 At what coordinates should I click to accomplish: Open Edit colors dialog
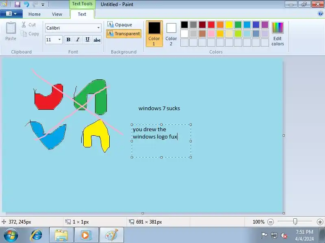[x=277, y=34]
